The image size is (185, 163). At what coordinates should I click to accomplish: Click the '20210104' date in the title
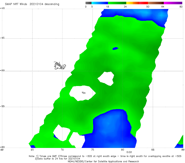36,4
